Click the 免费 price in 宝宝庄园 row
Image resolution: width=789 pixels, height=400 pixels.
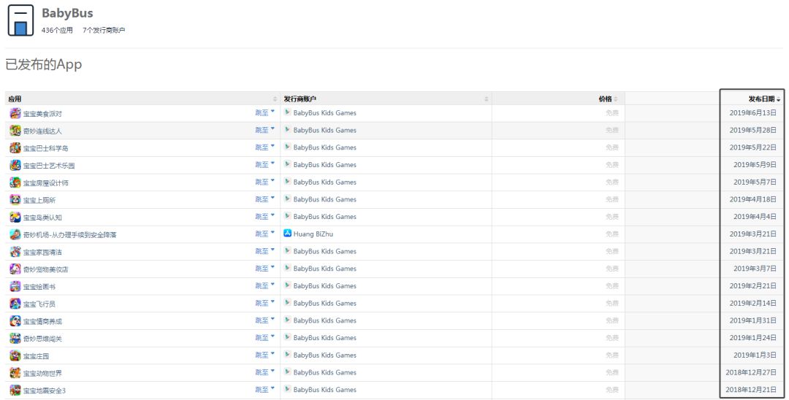pyautogui.click(x=612, y=355)
